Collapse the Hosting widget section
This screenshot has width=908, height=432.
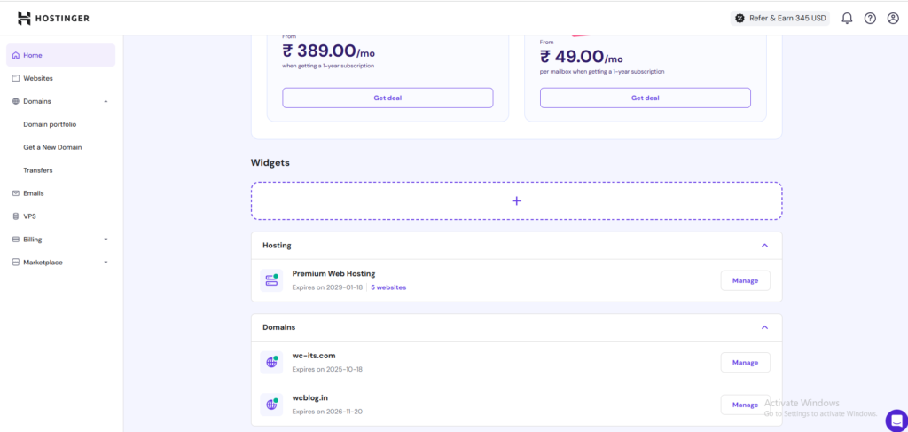764,246
